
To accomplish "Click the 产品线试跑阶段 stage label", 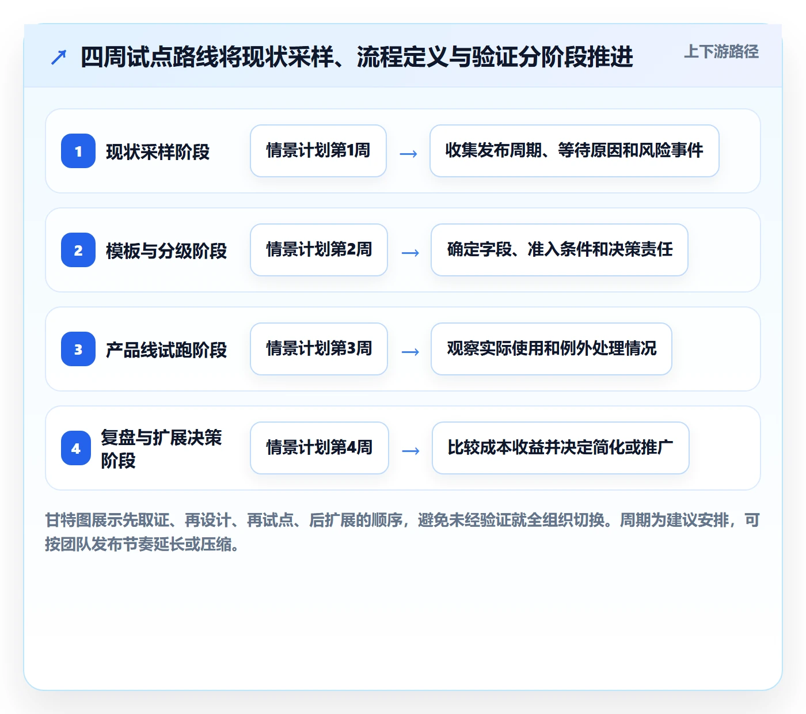I will pyautogui.click(x=166, y=350).
